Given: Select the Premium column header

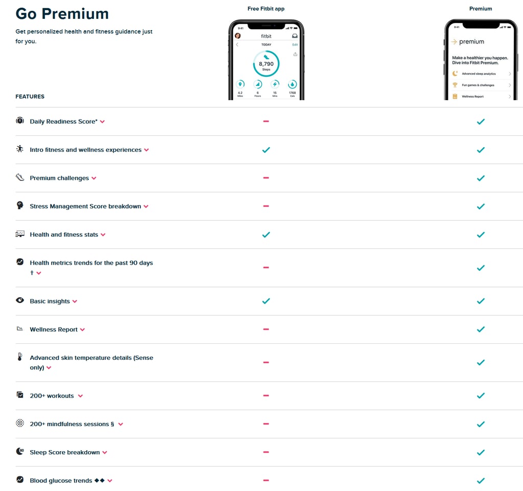Looking at the screenshot, I should click(x=481, y=9).
